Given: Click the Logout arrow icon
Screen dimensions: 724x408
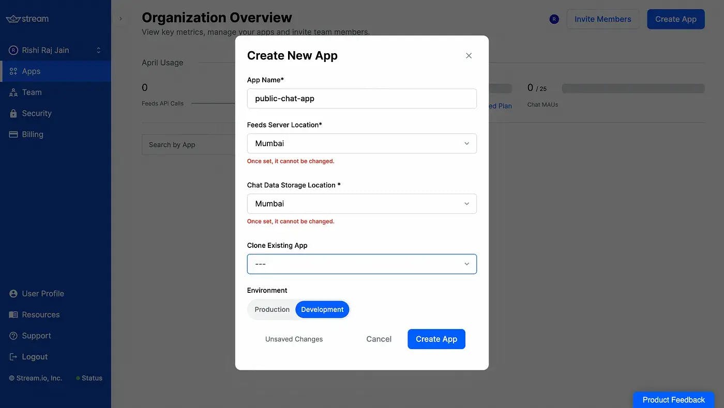Looking at the screenshot, I should (13, 357).
